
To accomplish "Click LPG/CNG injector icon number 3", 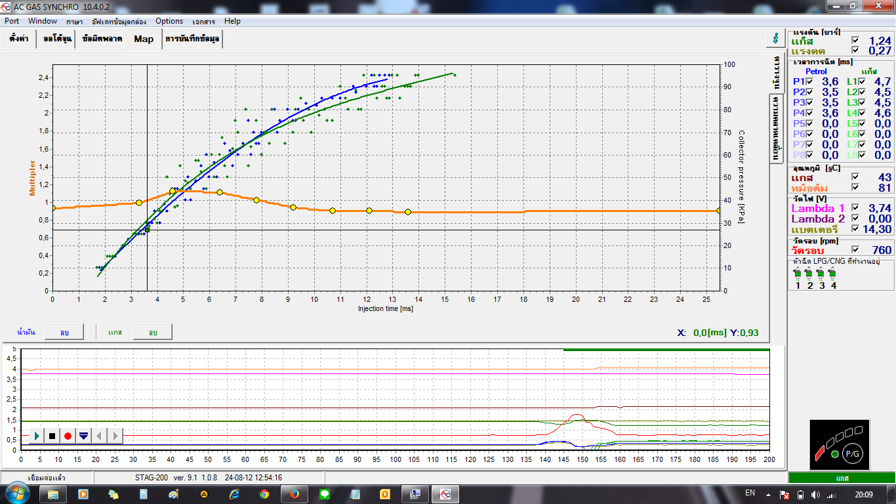I will coord(821,273).
